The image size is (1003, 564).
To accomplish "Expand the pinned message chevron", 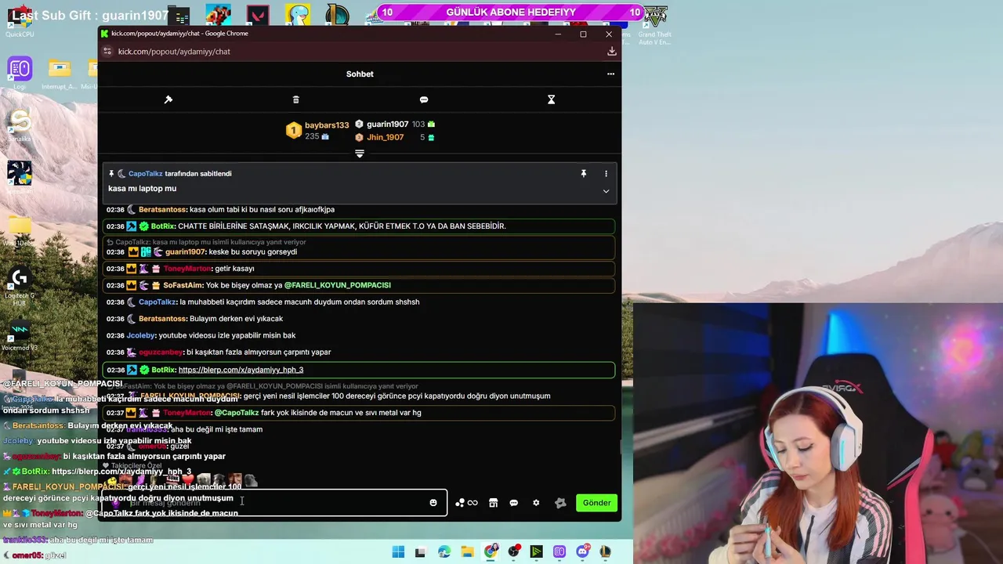I will 606,190.
